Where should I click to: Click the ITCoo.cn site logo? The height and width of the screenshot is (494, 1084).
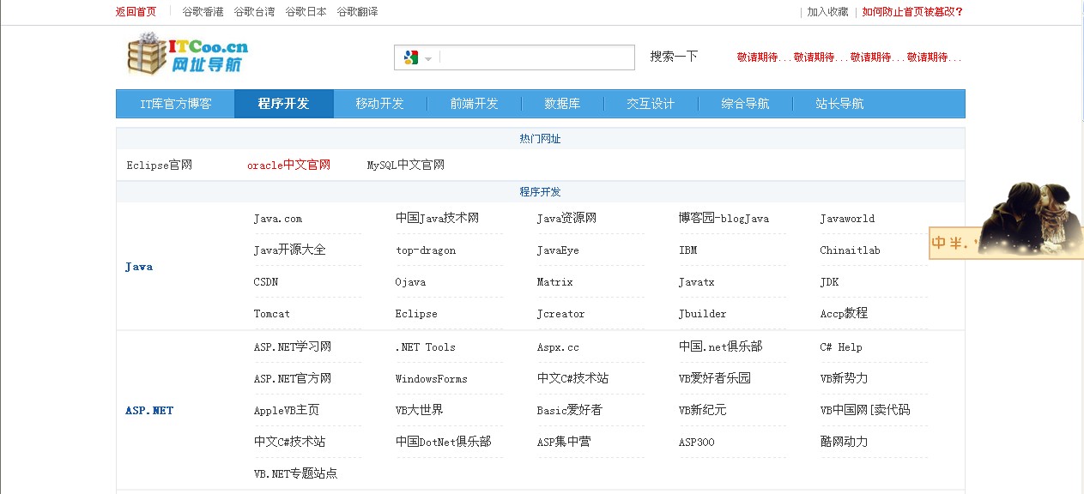coord(188,53)
